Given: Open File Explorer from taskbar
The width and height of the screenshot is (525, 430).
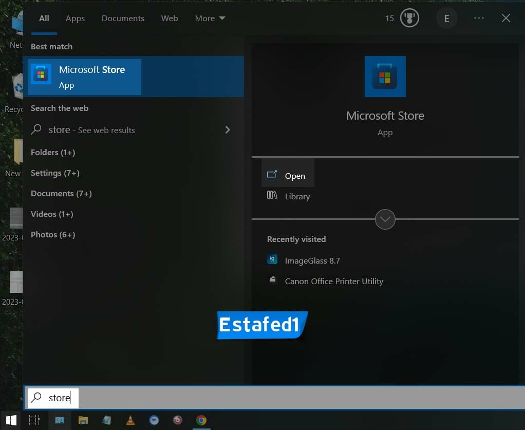Looking at the screenshot, I should point(83,420).
